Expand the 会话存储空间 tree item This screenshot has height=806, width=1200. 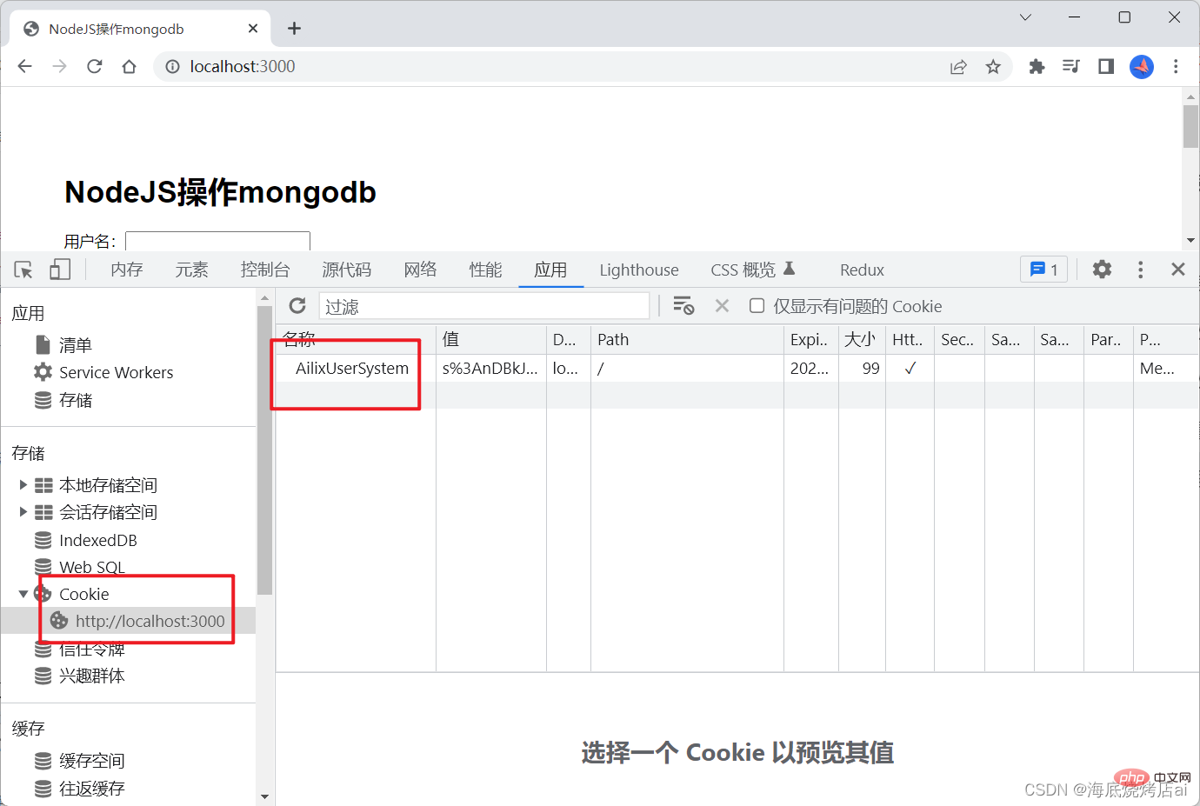(22, 512)
